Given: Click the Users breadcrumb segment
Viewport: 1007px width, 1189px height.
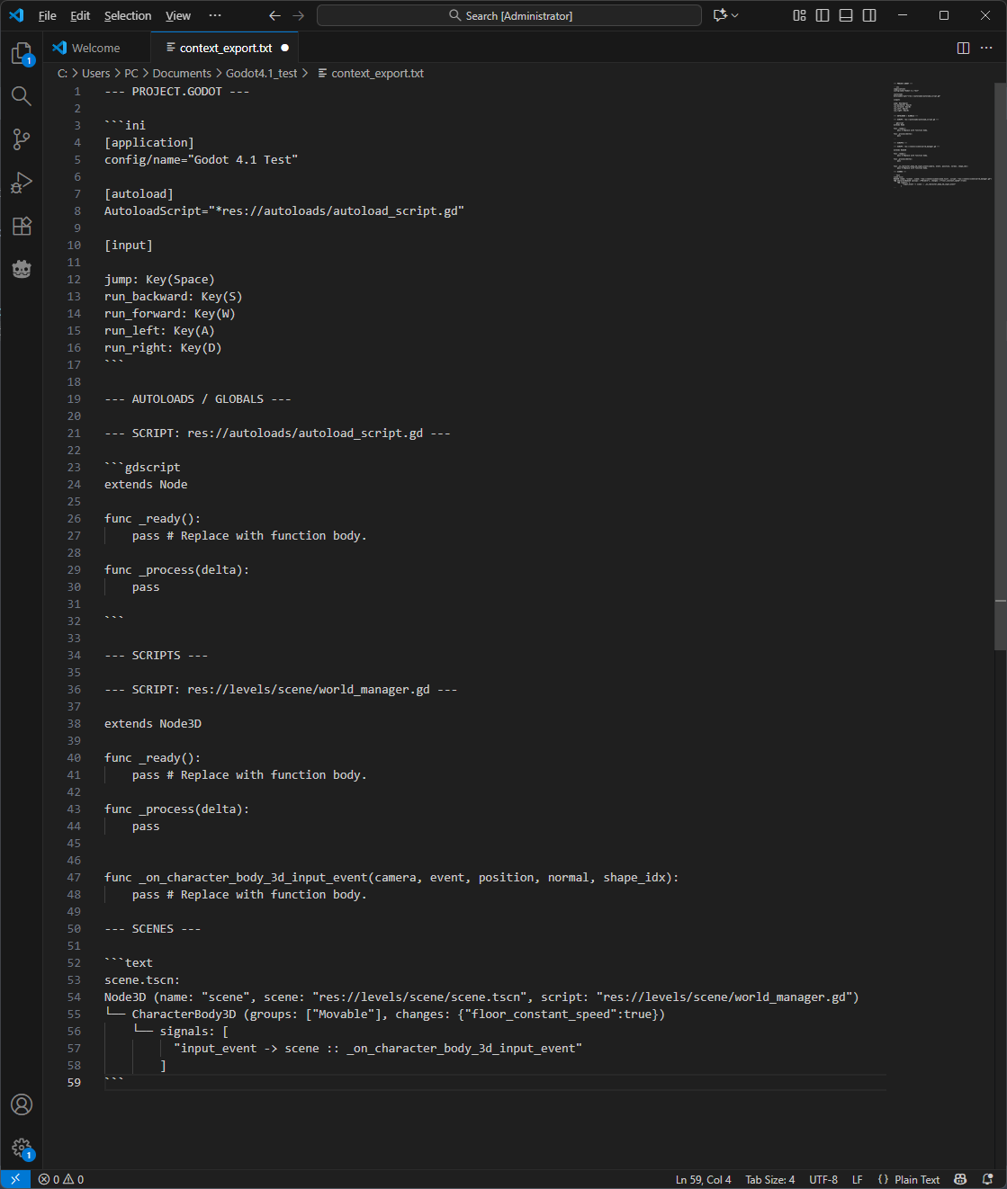Looking at the screenshot, I should (x=95, y=73).
